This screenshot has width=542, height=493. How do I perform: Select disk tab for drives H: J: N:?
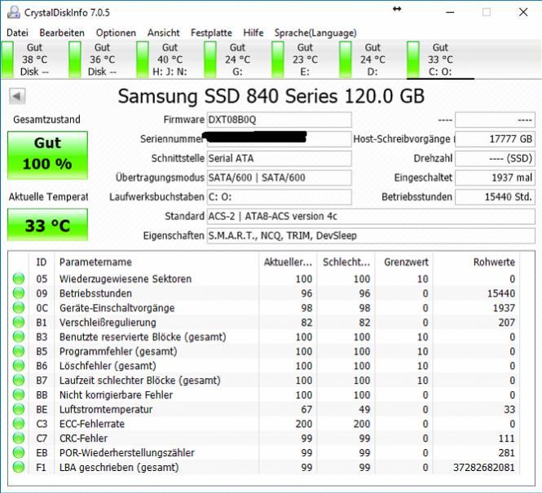(x=170, y=59)
